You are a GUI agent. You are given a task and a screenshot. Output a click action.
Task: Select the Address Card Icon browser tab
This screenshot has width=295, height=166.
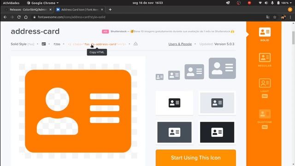point(80,10)
